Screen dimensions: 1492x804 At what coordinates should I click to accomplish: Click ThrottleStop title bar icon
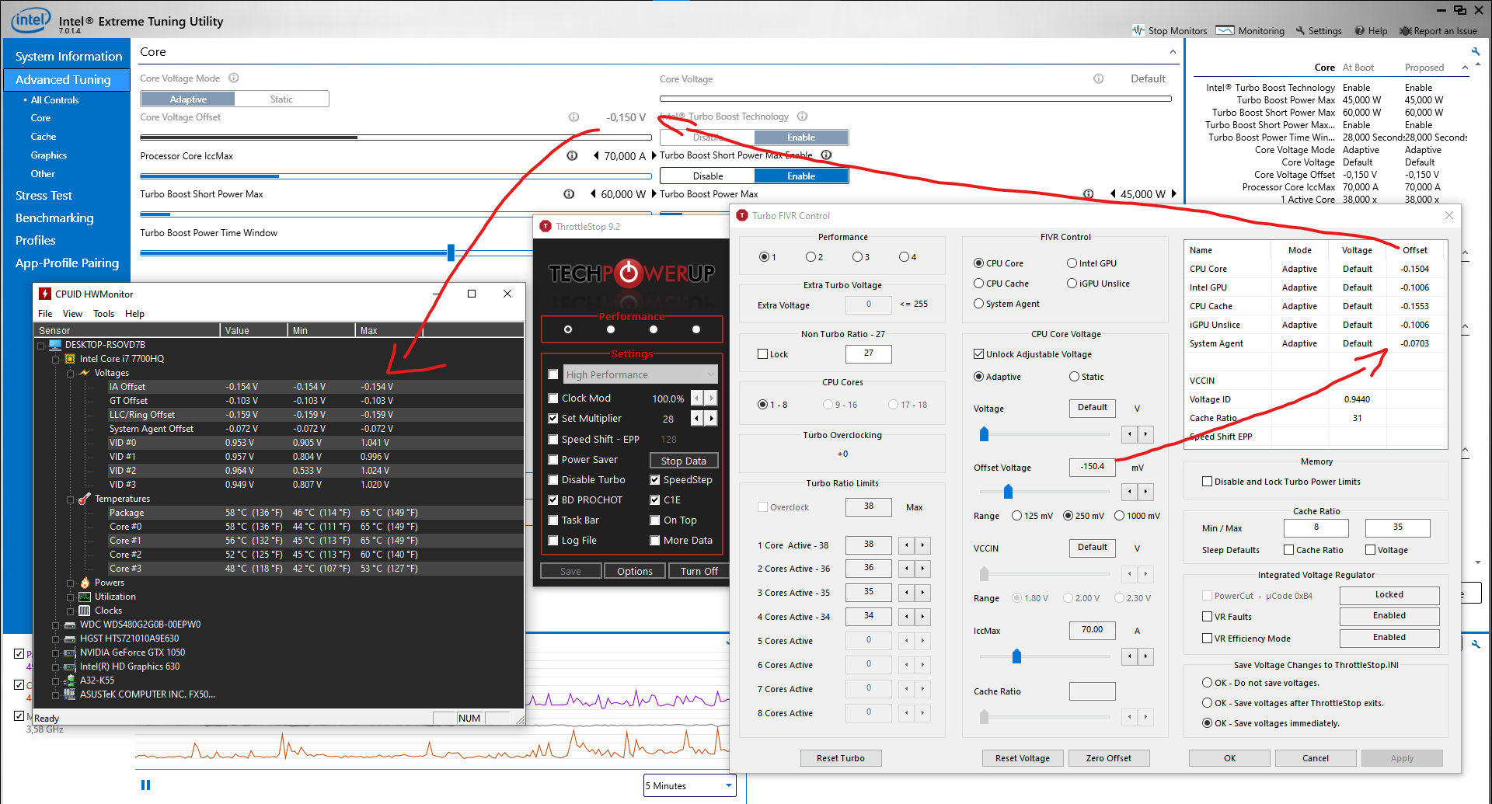point(546,226)
